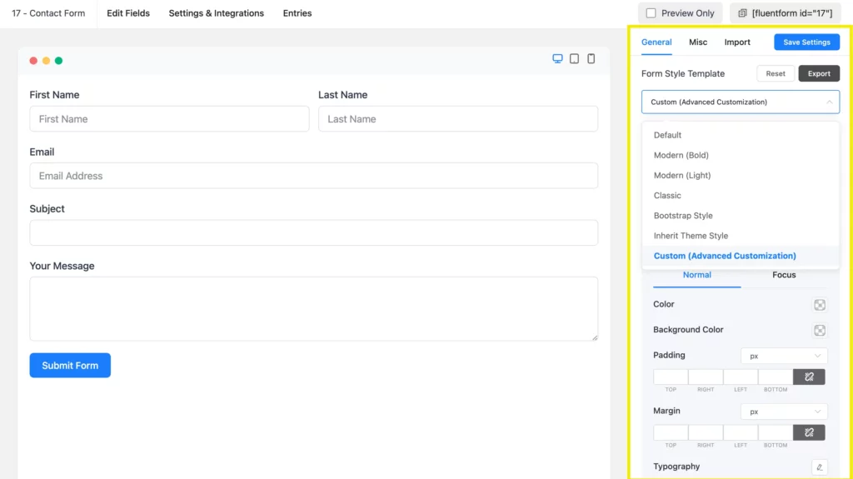This screenshot has height=479, width=853.
Task: Focus the Last Name input field
Action: coord(458,118)
